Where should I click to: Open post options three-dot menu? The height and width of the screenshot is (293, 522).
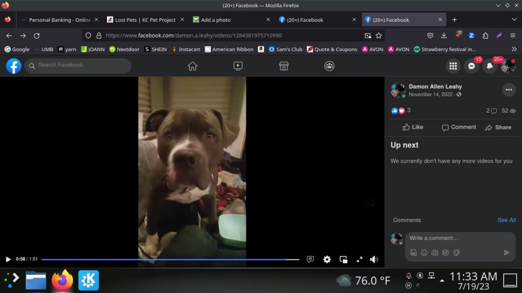pyautogui.click(x=508, y=90)
